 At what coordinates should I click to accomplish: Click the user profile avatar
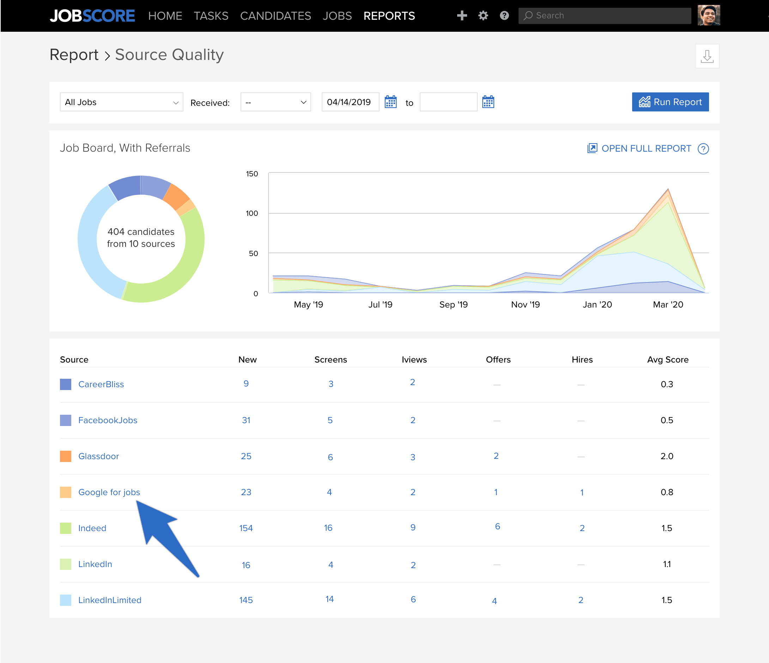709,15
